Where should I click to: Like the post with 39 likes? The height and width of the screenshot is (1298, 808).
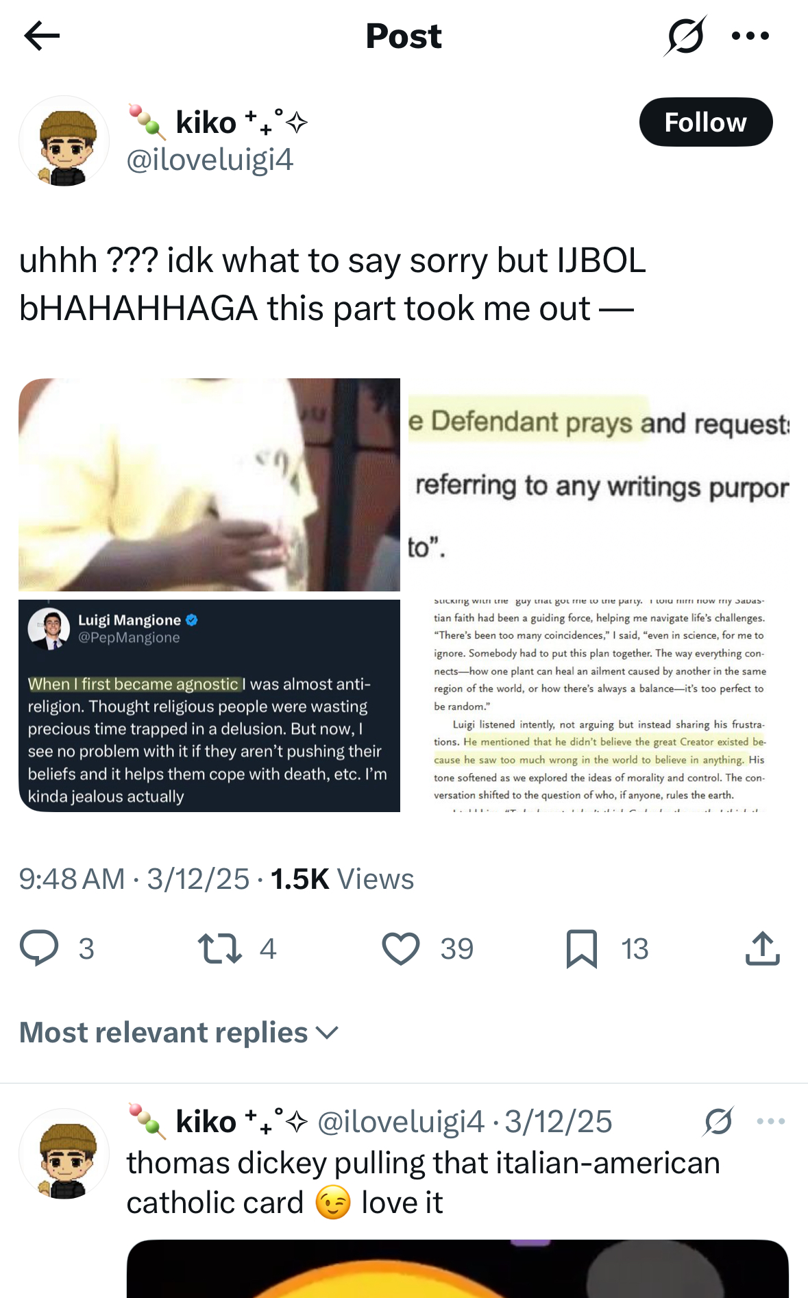401,948
